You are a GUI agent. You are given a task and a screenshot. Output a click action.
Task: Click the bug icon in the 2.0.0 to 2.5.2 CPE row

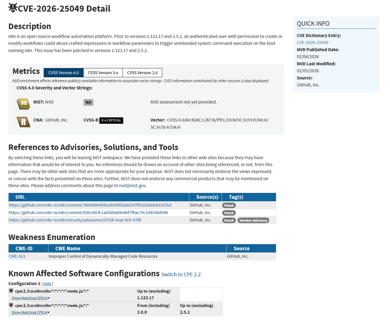point(11,305)
